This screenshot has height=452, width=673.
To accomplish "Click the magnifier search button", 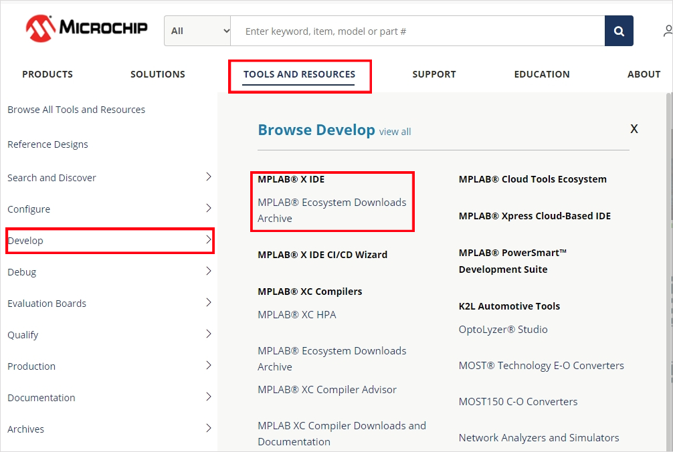I will point(619,31).
